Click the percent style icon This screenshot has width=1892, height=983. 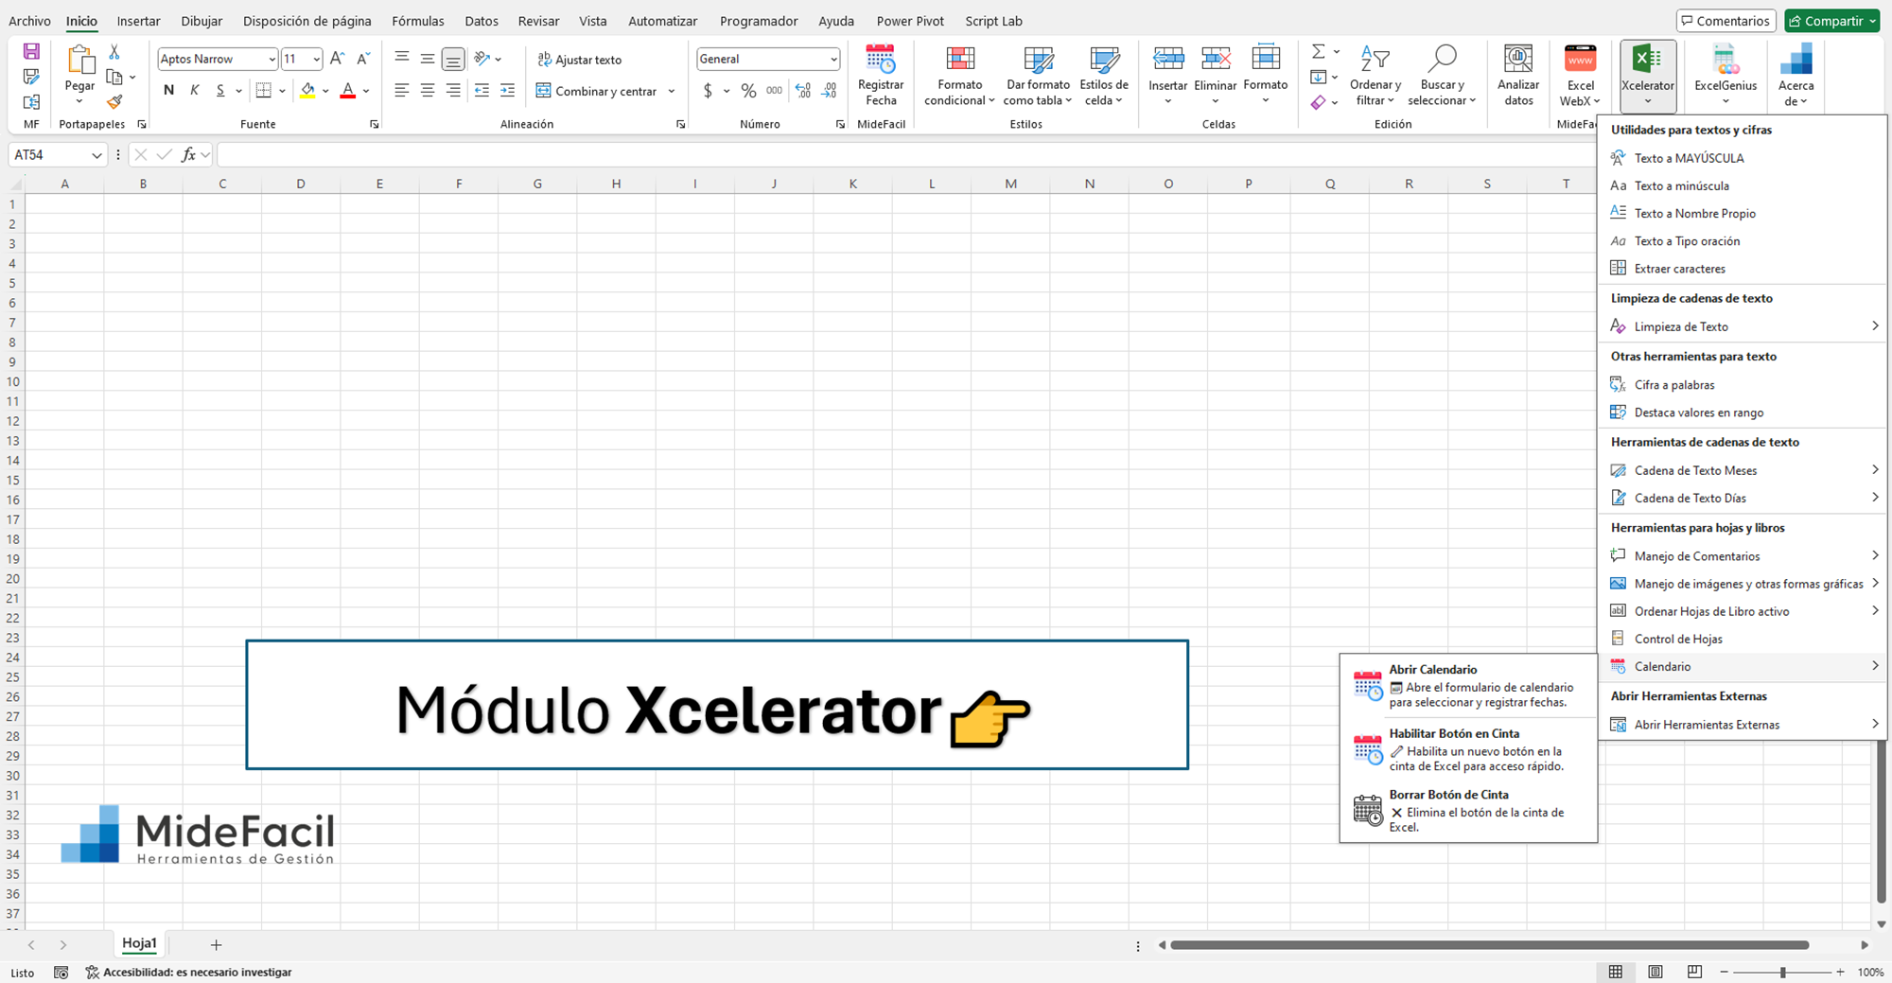pyautogui.click(x=748, y=91)
